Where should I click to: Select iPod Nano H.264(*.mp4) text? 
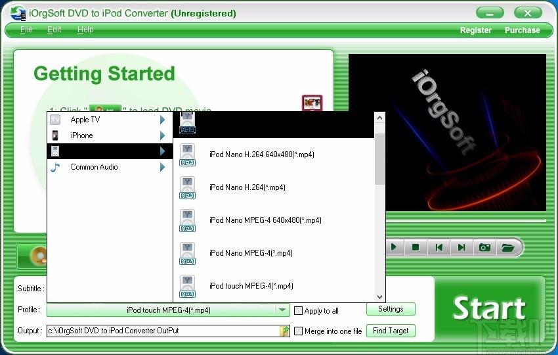[x=247, y=187]
